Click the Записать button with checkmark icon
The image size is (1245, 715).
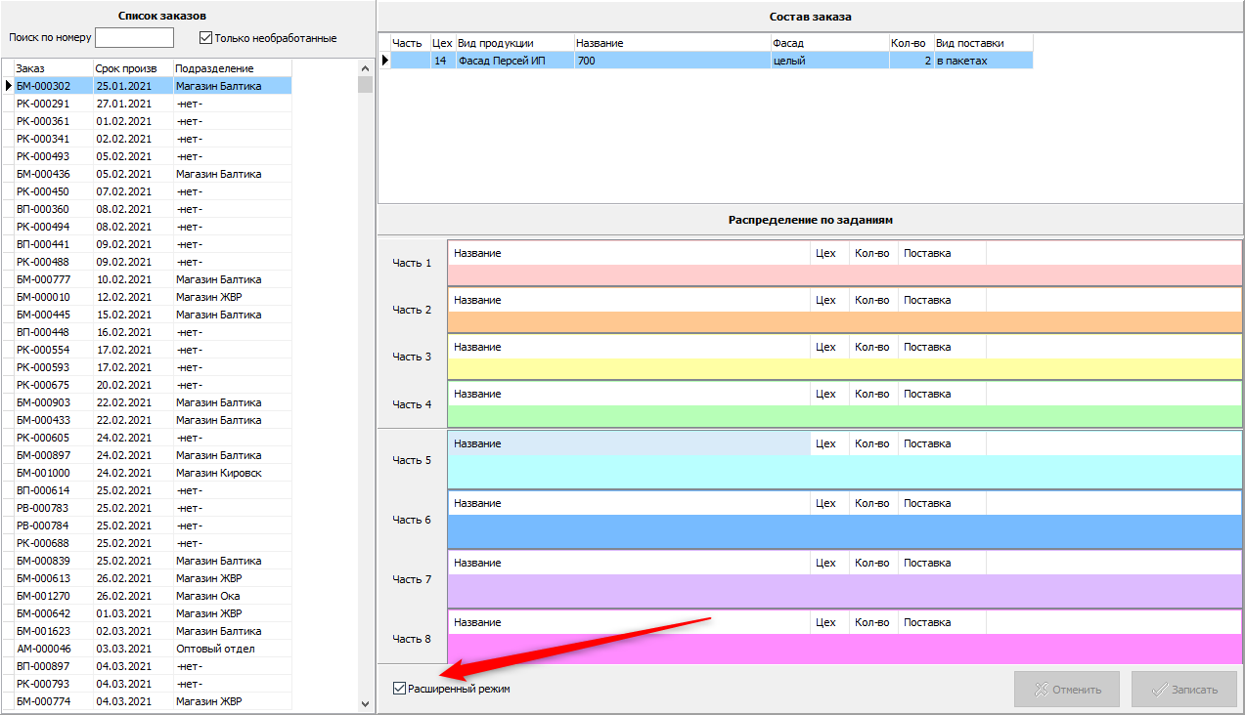(1183, 689)
